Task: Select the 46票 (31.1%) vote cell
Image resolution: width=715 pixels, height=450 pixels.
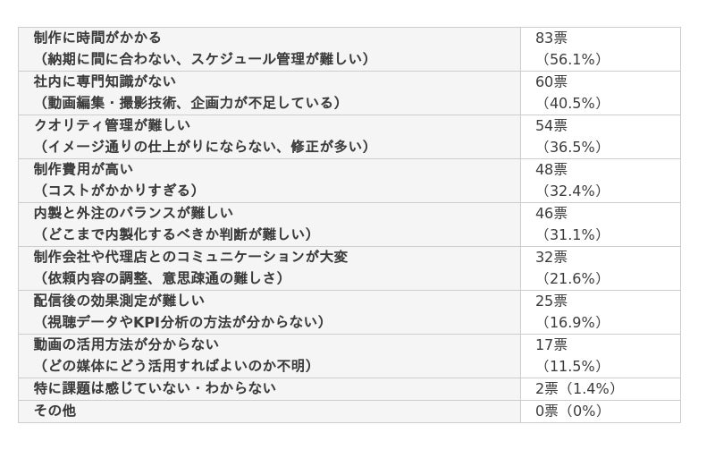Action: 600,224
